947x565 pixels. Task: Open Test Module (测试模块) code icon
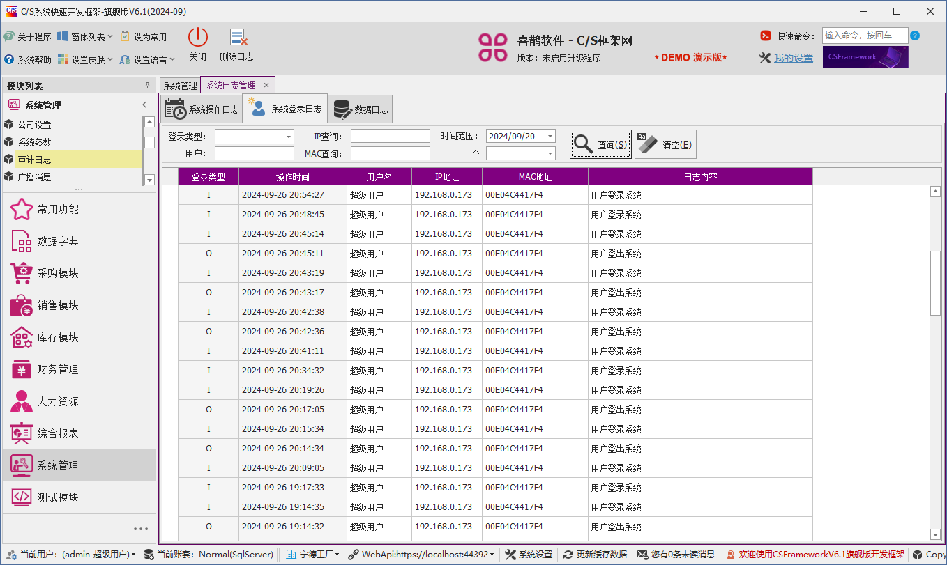click(22, 497)
